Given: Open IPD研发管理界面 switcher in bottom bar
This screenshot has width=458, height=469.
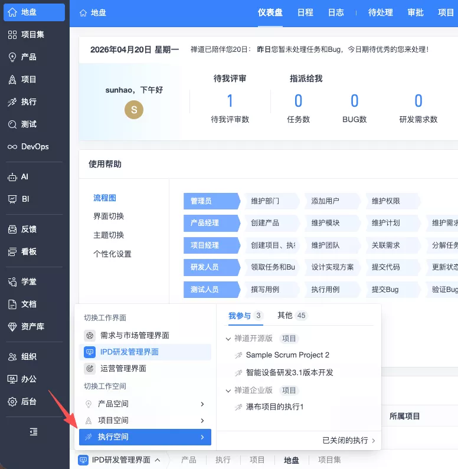Looking at the screenshot, I should (x=119, y=460).
